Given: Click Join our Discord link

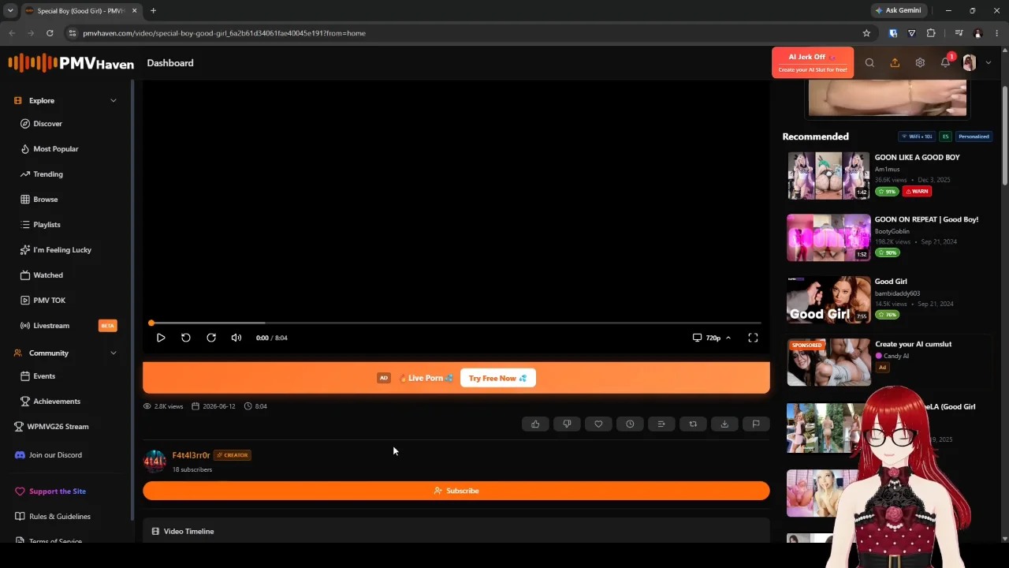Looking at the screenshot, I should pyautogui.click(x=55, y=455).
